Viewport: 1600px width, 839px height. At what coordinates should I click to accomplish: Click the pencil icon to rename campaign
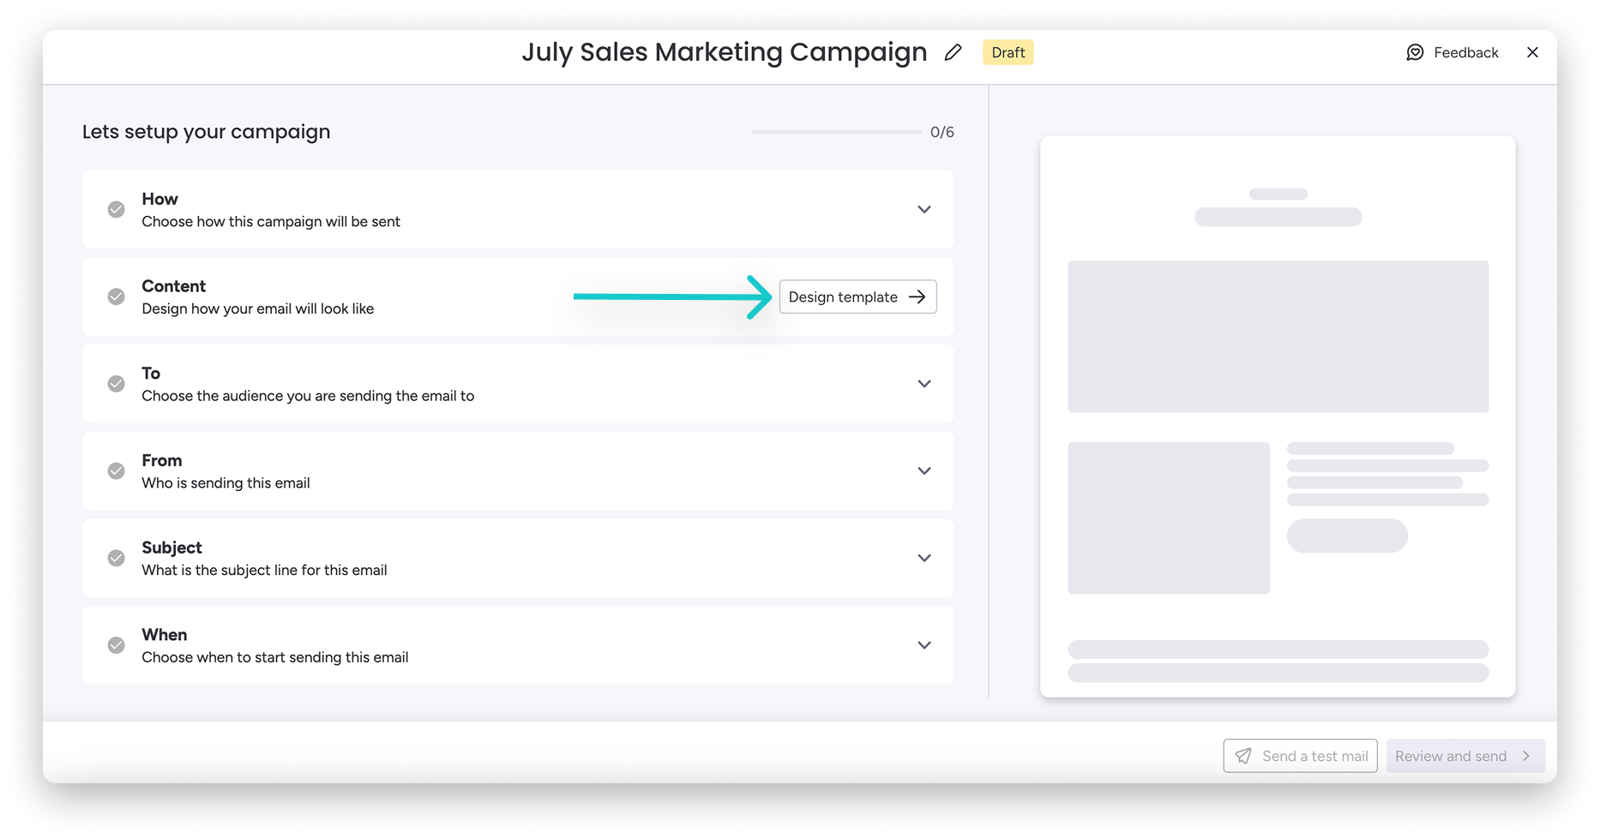953,52
